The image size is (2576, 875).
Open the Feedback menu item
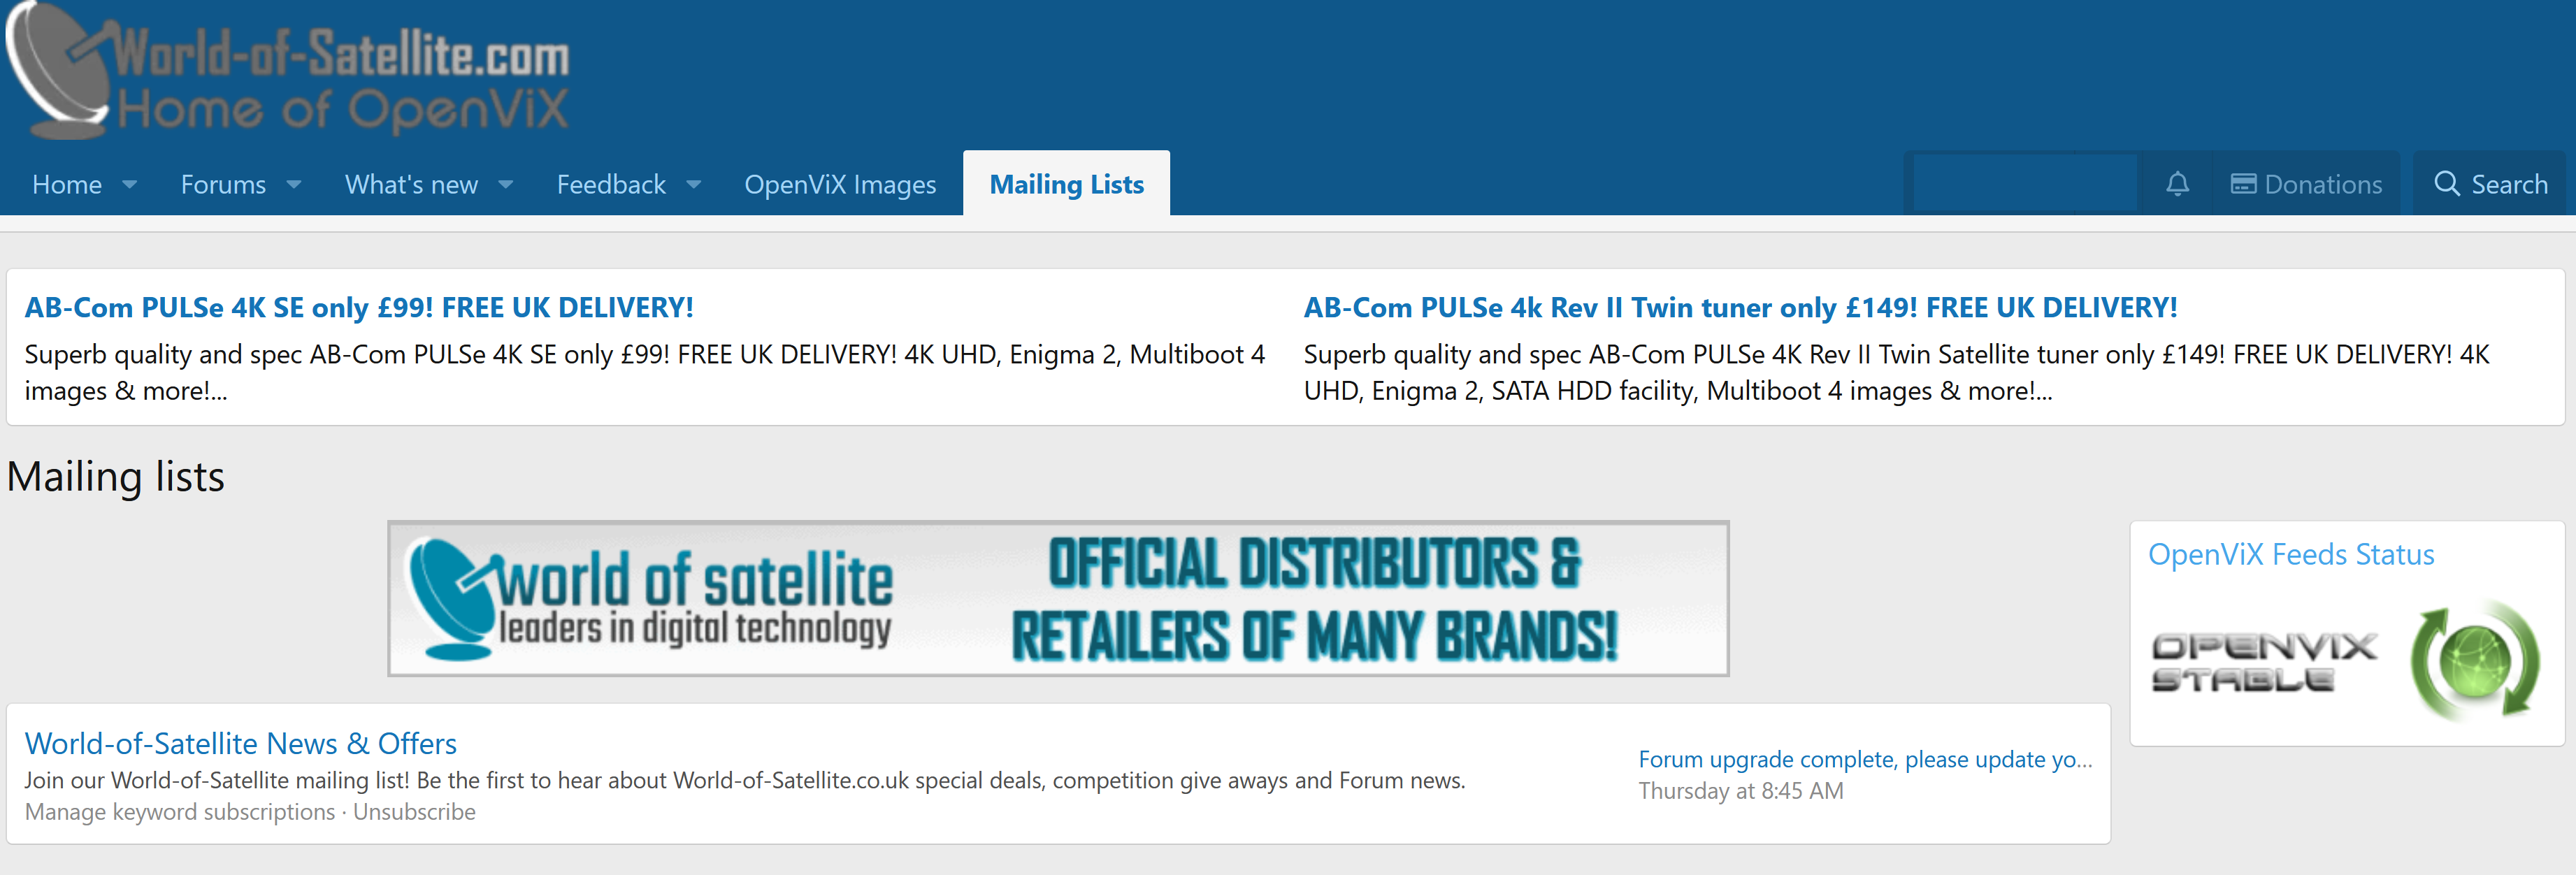click(611, 185)
